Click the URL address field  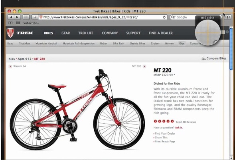click(101, 17)
